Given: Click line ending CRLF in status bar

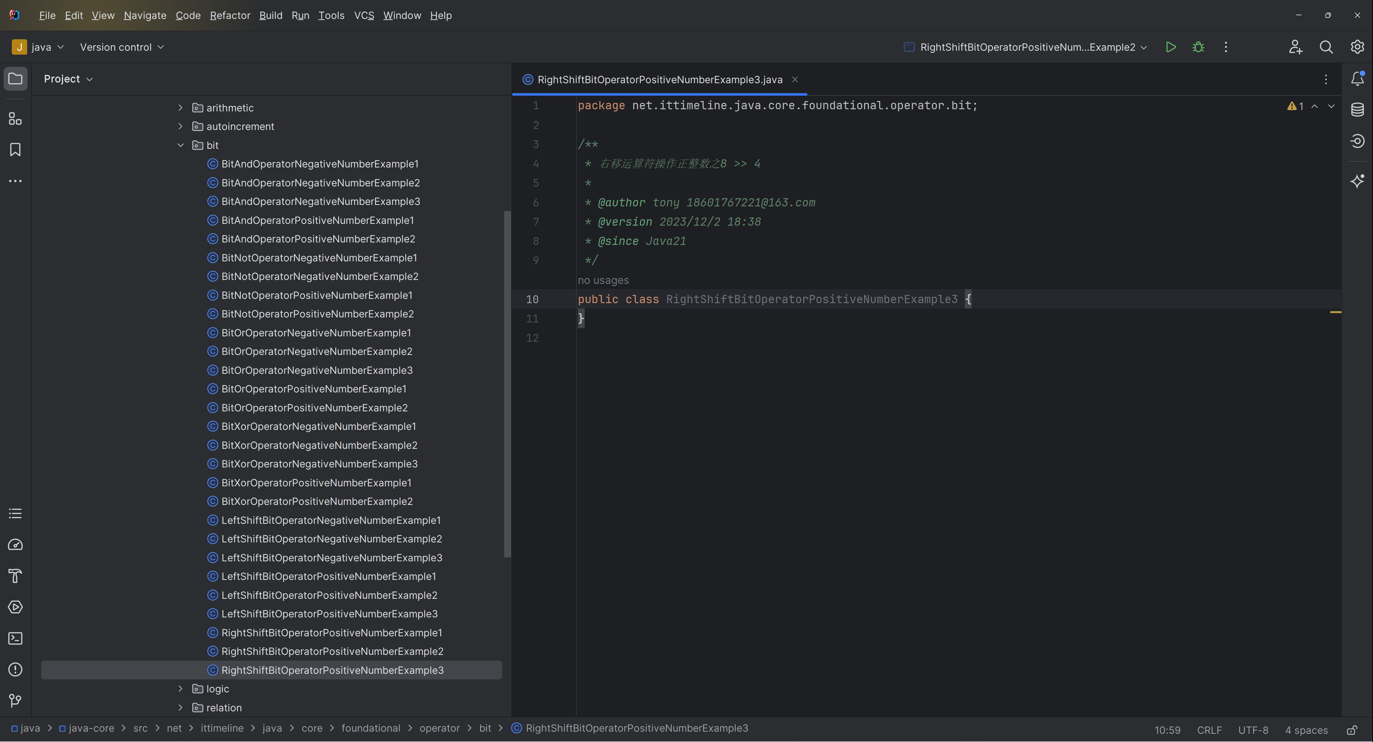Looking at the screenshot, I should [1209, 730].
